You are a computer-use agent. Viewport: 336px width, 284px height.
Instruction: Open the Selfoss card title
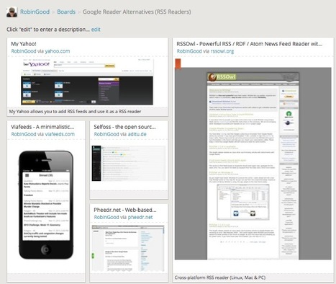tap(124, 127)
